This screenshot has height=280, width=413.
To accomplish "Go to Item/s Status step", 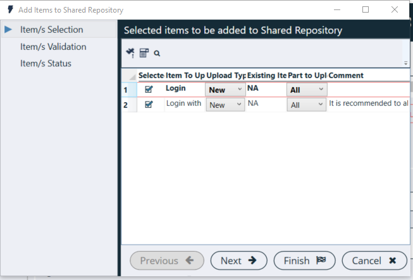I will coord(46,64).
